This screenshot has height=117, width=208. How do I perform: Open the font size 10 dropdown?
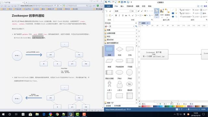136,11
